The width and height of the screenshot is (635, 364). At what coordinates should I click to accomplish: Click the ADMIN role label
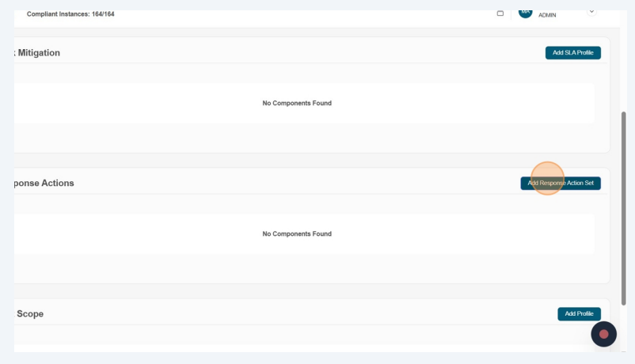click(x=547, y=15)
